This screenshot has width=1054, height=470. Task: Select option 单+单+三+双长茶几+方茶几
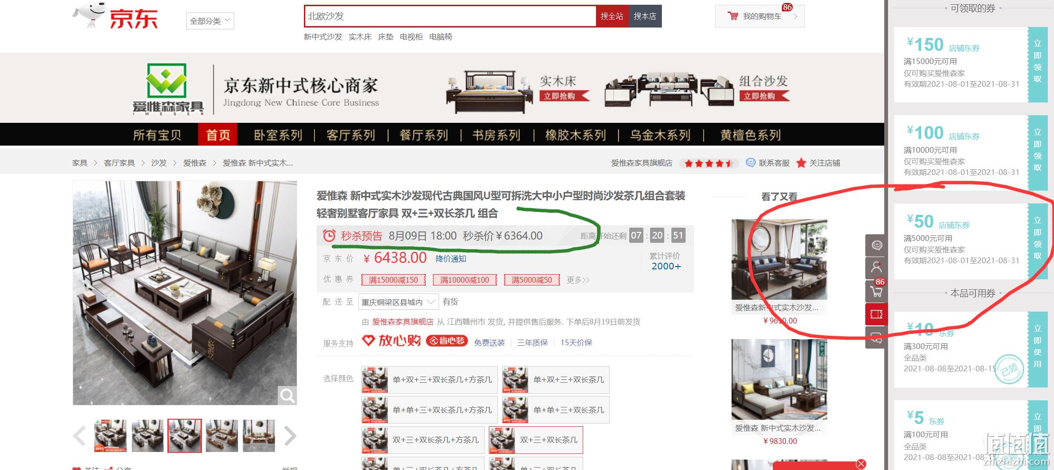[430, 410]
